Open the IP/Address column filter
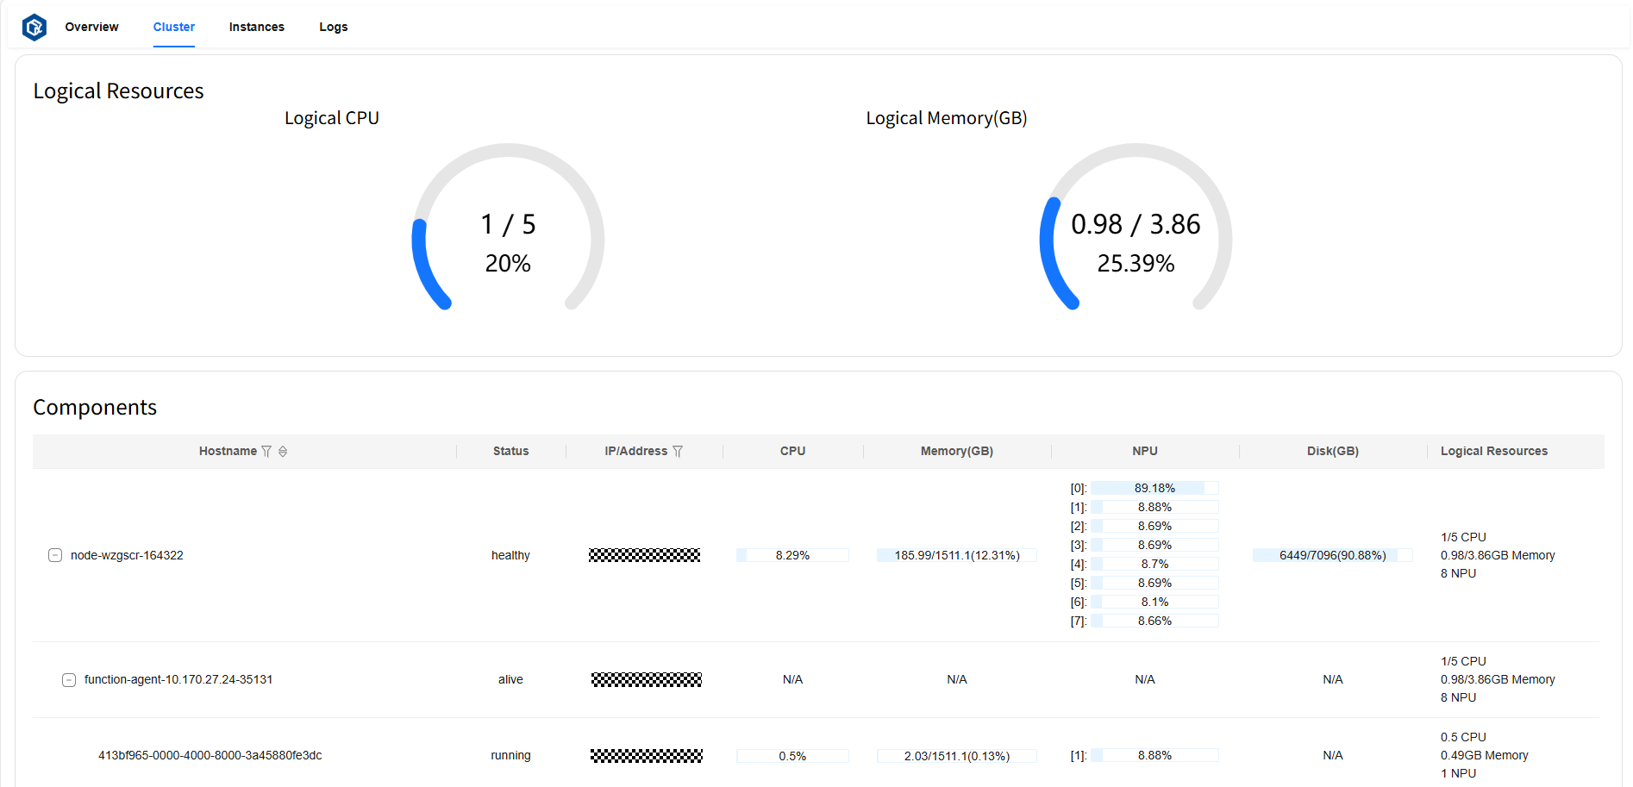The height and width of the screenshot is (787, 1633). (x=678, y=452)
